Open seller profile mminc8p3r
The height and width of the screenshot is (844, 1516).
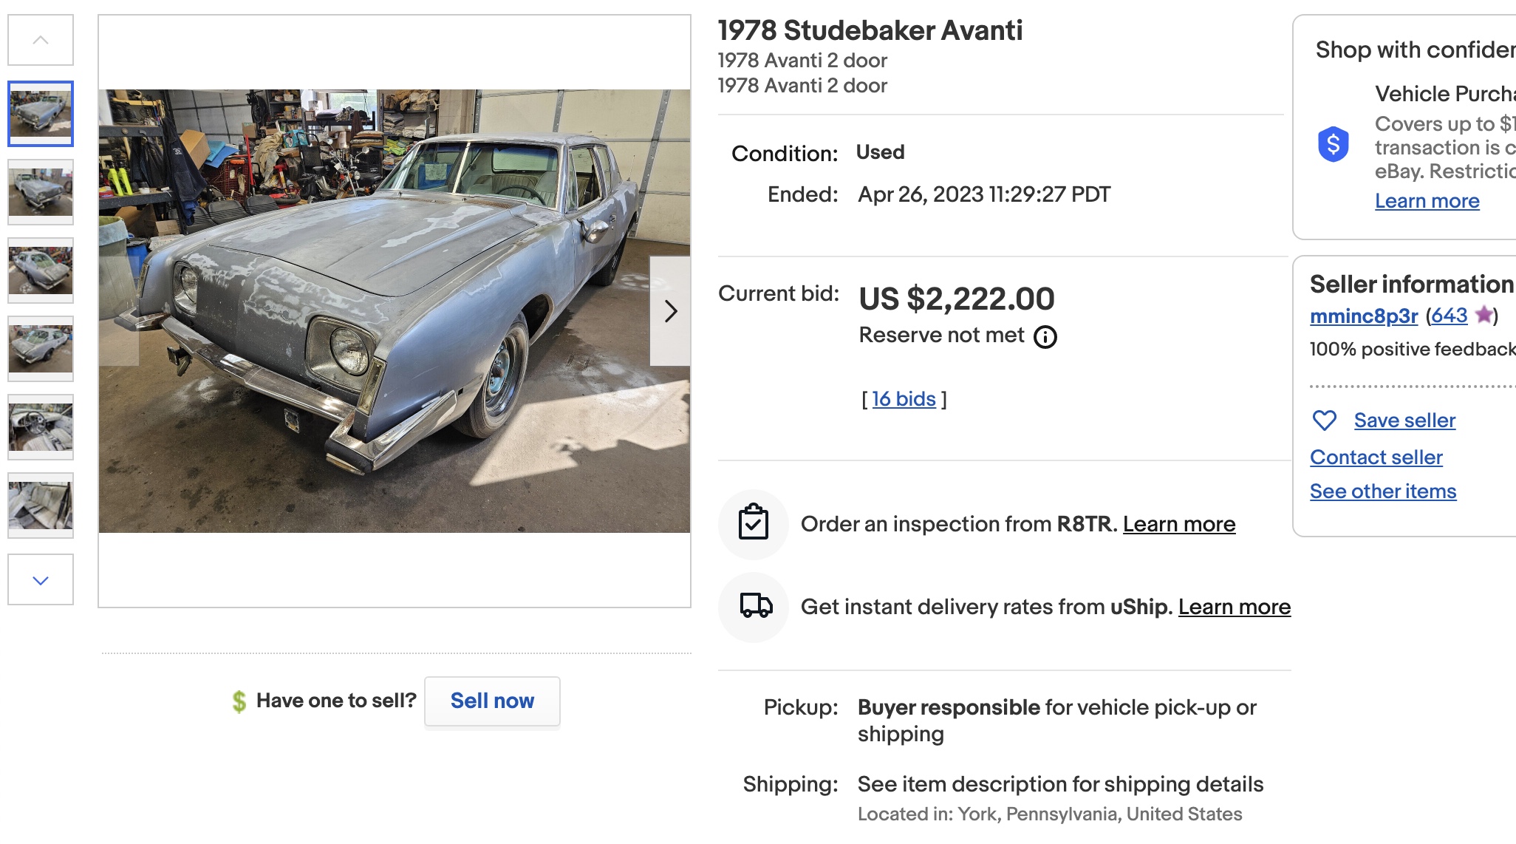click(x=1363, y=316)
